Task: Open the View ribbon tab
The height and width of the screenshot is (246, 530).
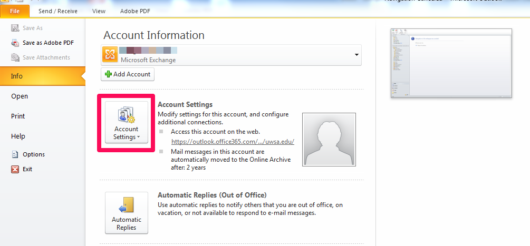Action: (99, 11)
